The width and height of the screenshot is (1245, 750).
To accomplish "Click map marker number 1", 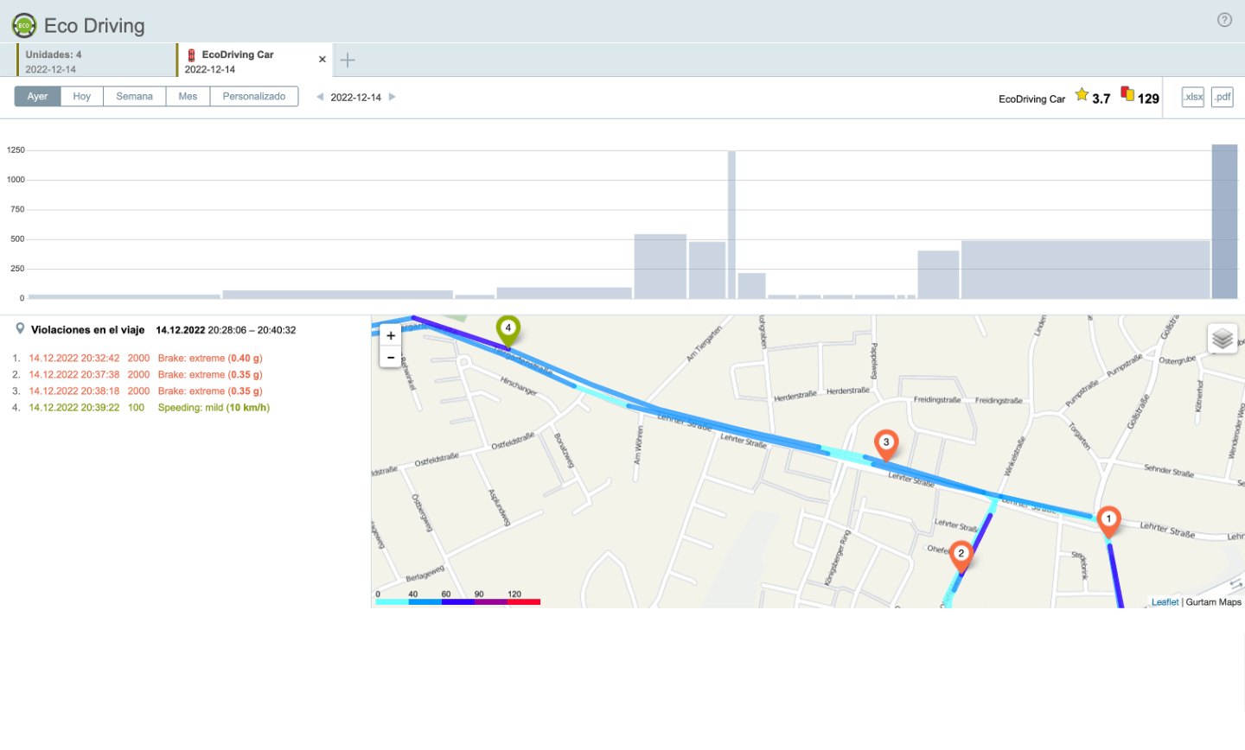I will tap(1108, 520).
